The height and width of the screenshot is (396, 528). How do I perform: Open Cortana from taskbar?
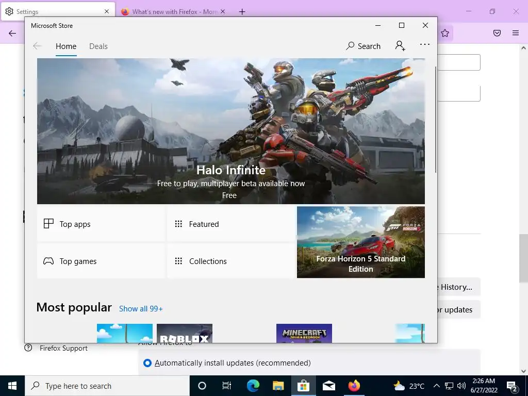202,386
